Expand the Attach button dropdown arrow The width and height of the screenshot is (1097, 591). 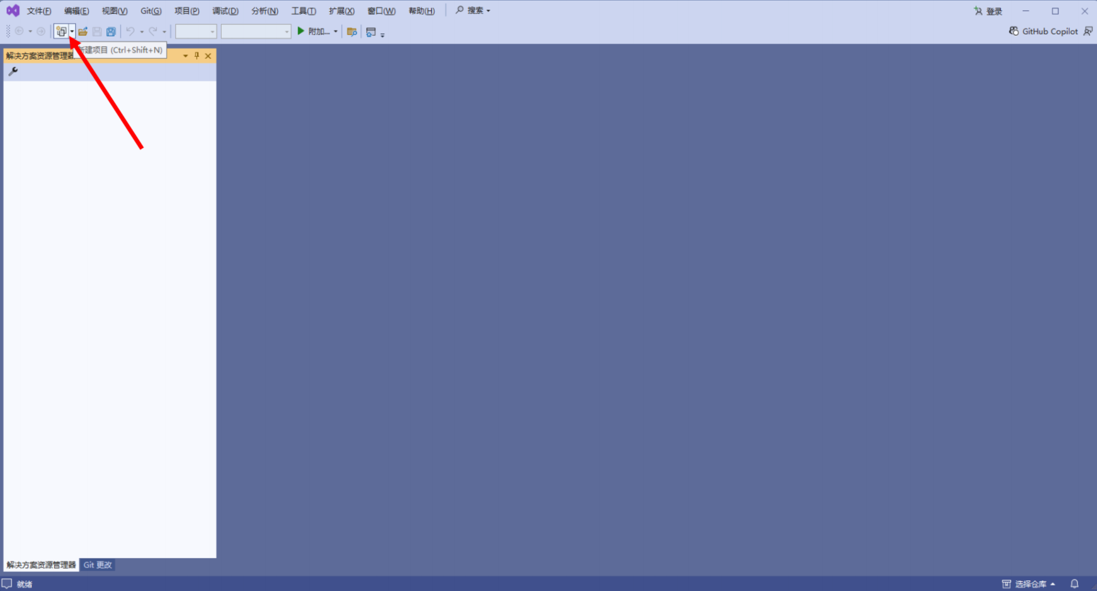point(336,32)
